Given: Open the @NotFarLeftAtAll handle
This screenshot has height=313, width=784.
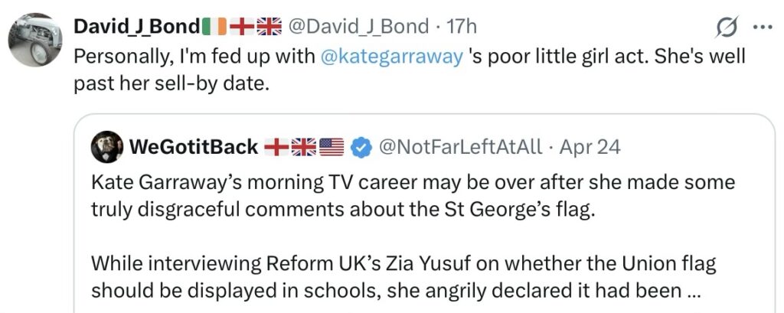Looking at the screenshot, I should coord(461,147).
